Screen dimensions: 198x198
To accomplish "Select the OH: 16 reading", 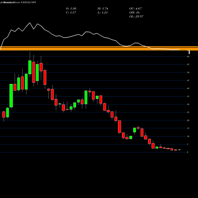I will click(134, 13).
